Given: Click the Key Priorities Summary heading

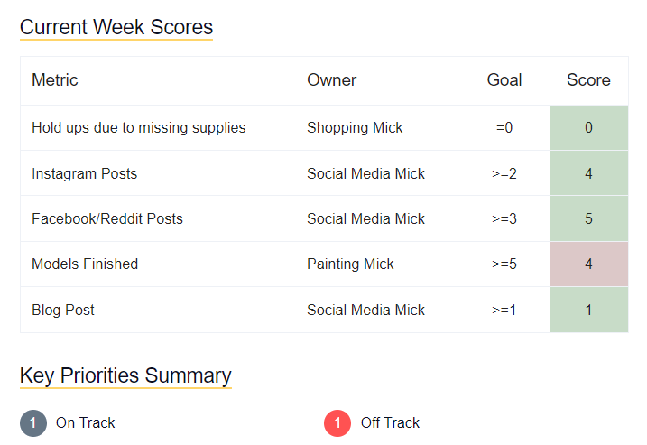Looking at the screenshot, I should click(x=125, y=375).
